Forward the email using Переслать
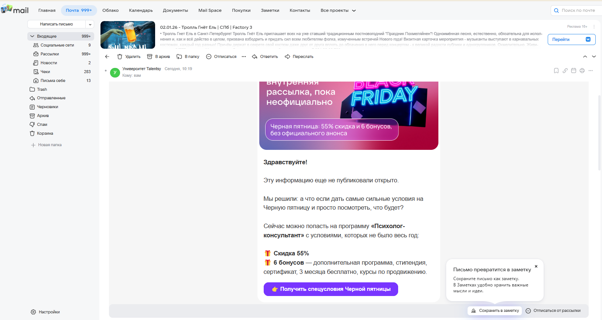 299,56
